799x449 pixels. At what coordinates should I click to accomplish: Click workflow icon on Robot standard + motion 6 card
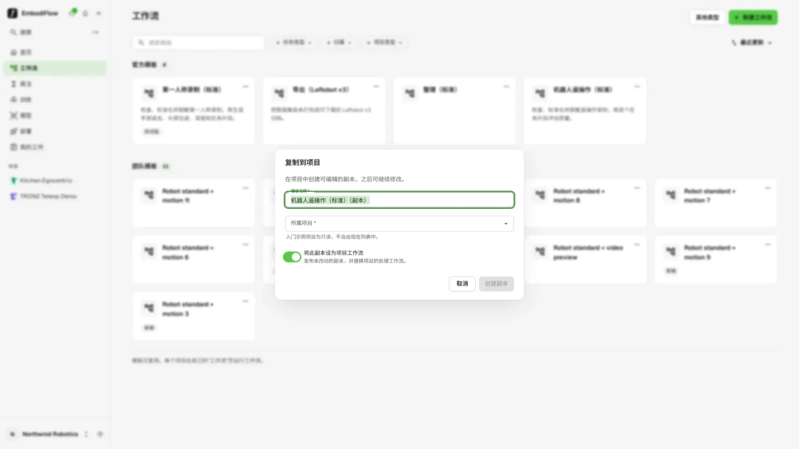149,252
